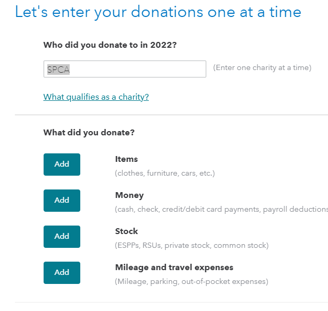328x311 pixels.
Task: Click empty area of charity name field
Action: coord(138,69)
